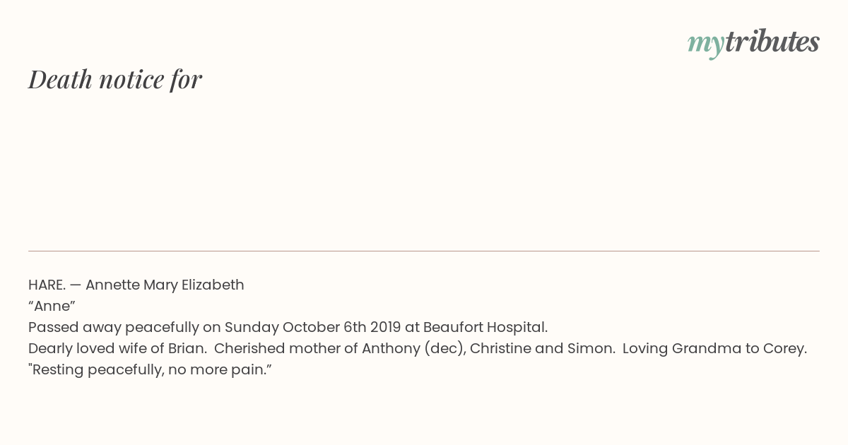Click the mytributes logo

point(753,43)
